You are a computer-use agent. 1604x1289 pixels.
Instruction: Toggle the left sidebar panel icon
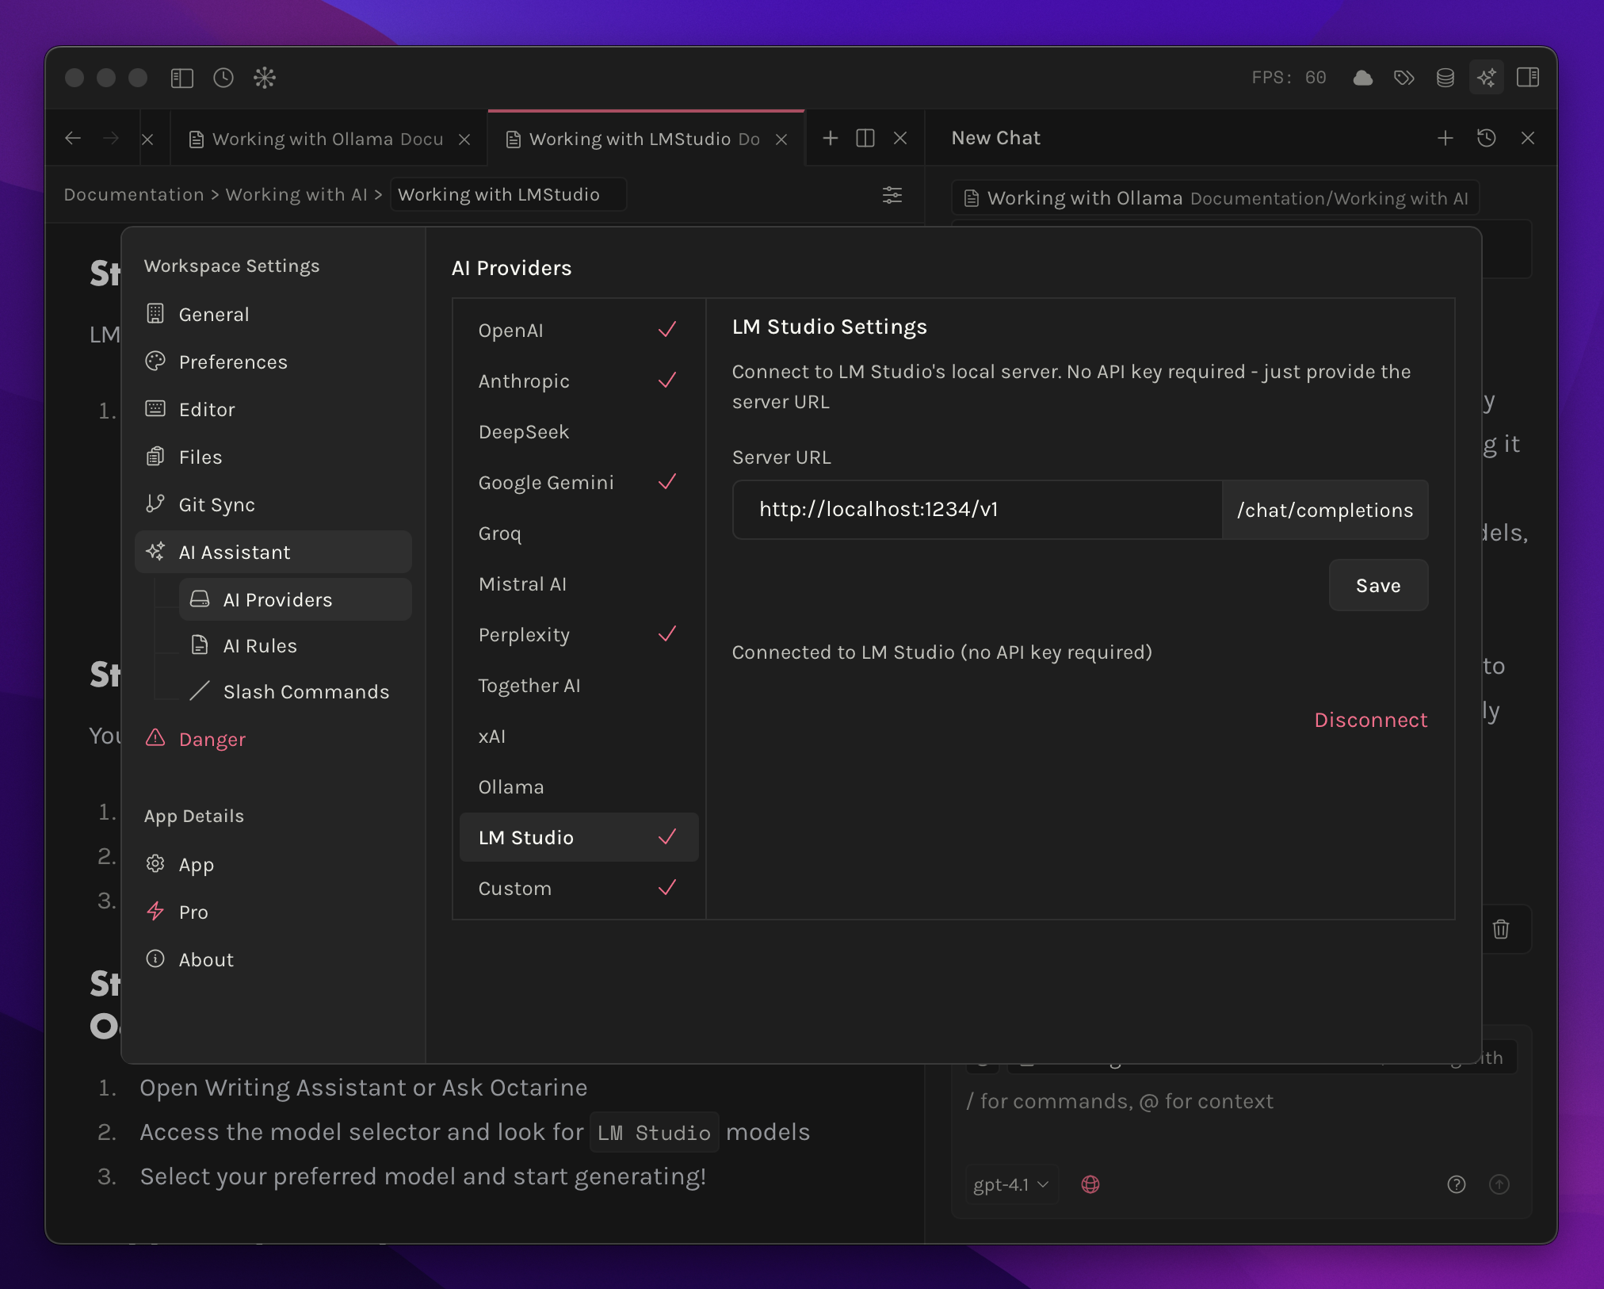tap(182, 78)
